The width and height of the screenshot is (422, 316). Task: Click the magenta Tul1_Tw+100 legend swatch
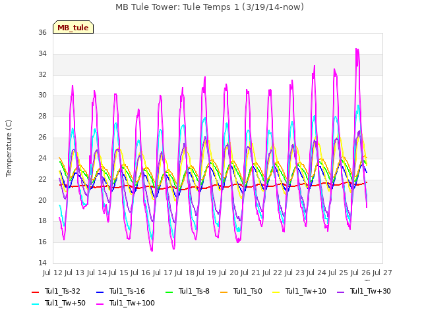pyautogui.click(x=100, y=304)
